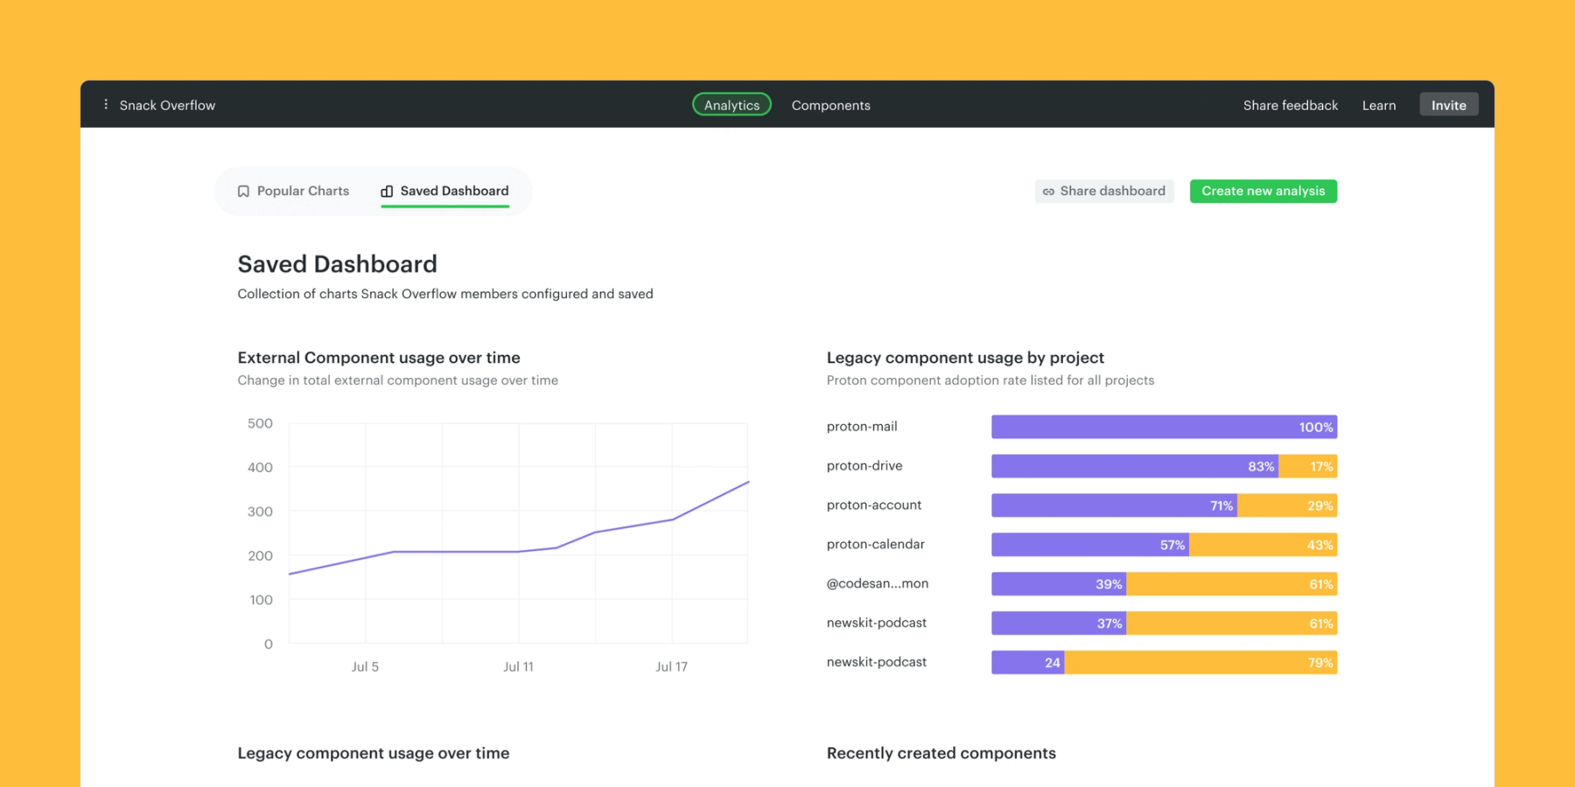Click the Invite button
This screenshot has width=1575, height=787.
(1449, 105)
